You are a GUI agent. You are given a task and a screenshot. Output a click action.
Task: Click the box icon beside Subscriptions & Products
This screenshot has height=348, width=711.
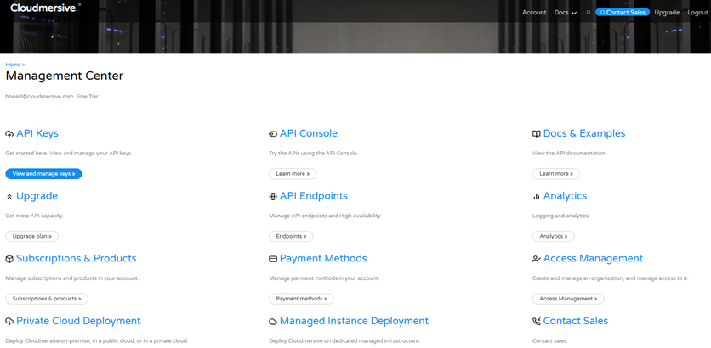(9, 260)
